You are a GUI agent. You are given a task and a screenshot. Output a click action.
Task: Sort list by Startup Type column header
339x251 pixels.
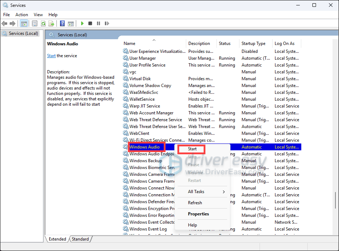(254, 44)
